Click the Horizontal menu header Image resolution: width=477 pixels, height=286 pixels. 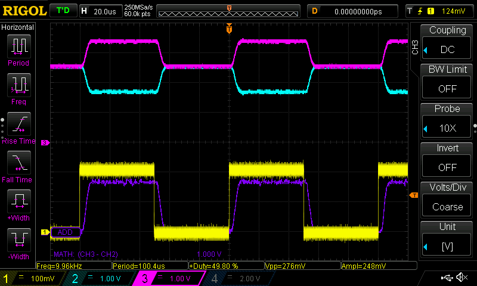click(x=18, y=27)
